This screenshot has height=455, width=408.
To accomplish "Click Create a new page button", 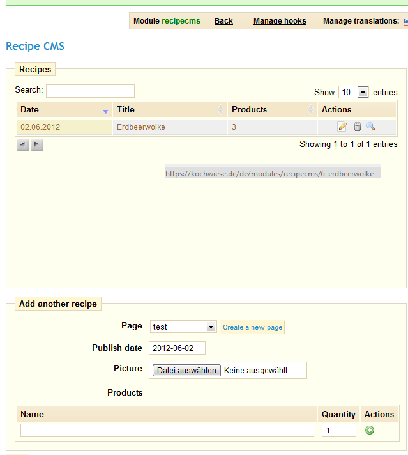I will point(253,327).
